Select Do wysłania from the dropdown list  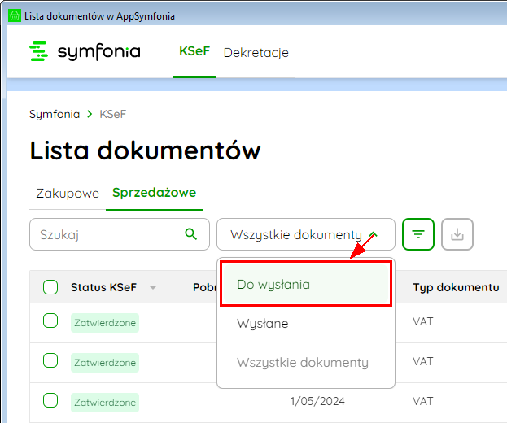(x=273, y=284)
